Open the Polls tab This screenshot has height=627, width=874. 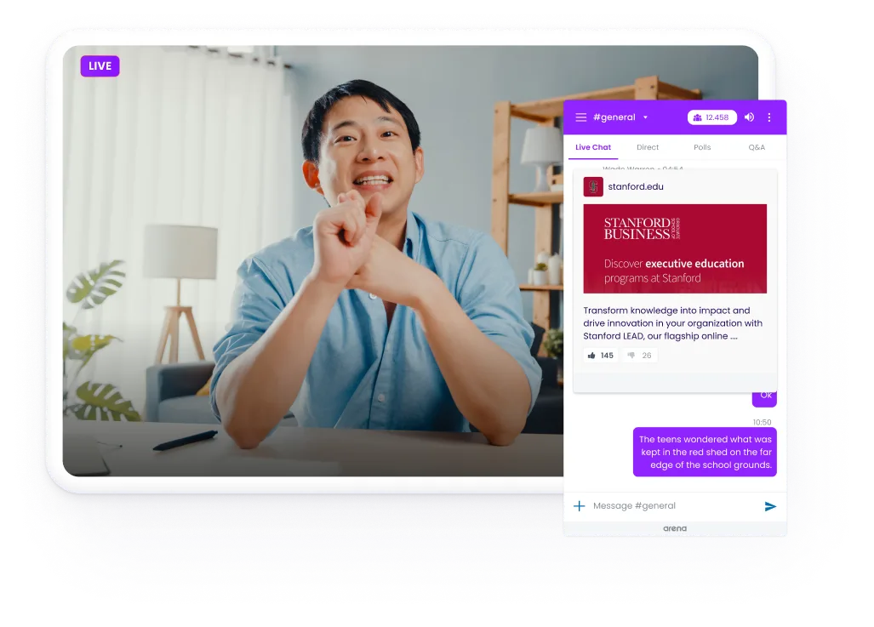pos(702,147)
